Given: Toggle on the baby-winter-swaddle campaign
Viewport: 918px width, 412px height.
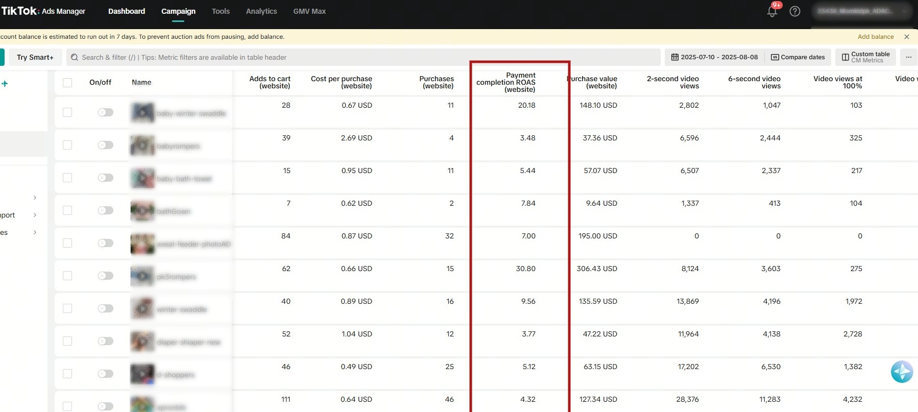Looking at the screenshot, I should [106, 112].
